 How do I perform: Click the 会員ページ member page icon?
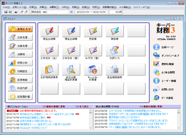pos(156,47)
